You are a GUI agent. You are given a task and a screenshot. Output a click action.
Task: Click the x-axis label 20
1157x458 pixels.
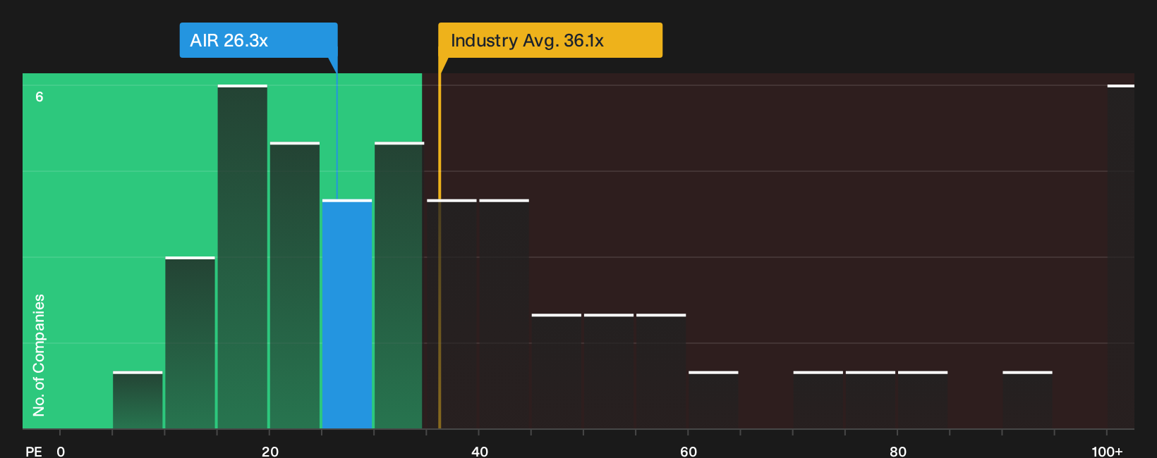[270, 451]
